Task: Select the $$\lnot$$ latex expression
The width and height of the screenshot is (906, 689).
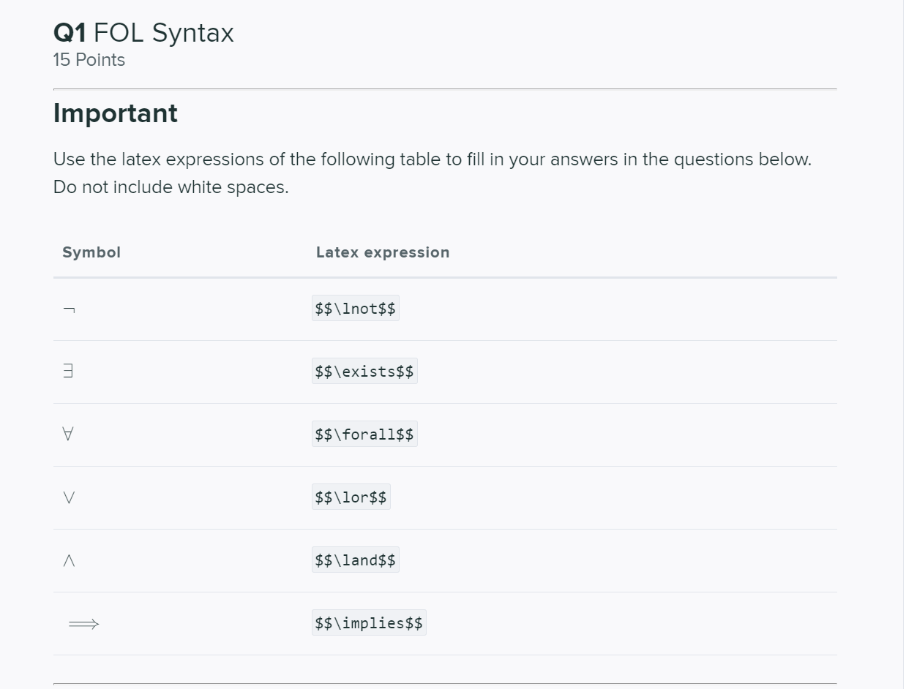Action: pyautogui.click(x=355, y=307)
